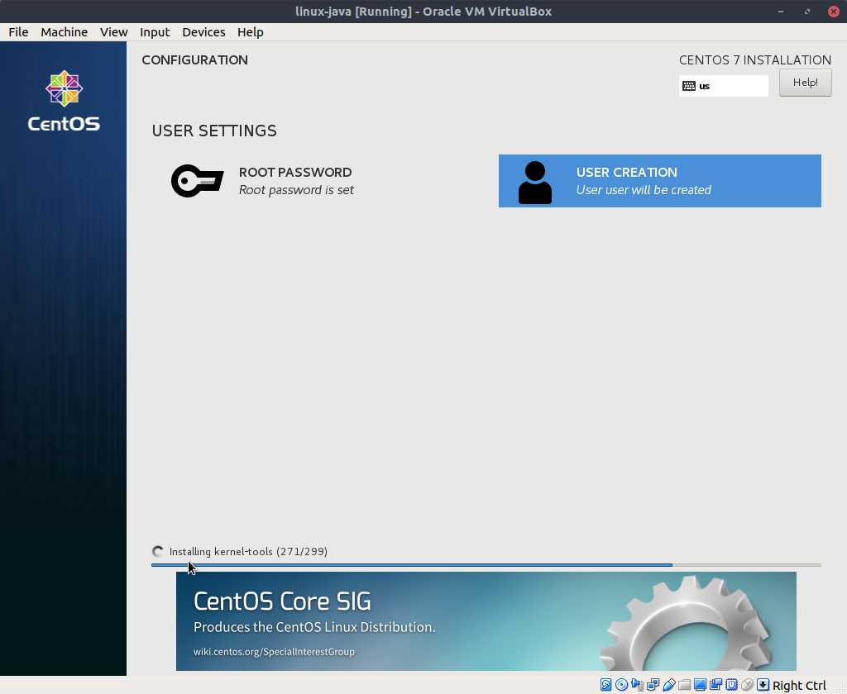Click 'Root password is set' text
This screenshot has width=847, height=694.
(296, 190)
